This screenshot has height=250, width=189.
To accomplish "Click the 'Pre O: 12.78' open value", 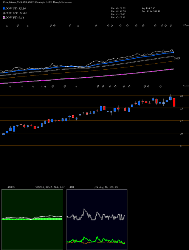I will [x=118, y=8].
